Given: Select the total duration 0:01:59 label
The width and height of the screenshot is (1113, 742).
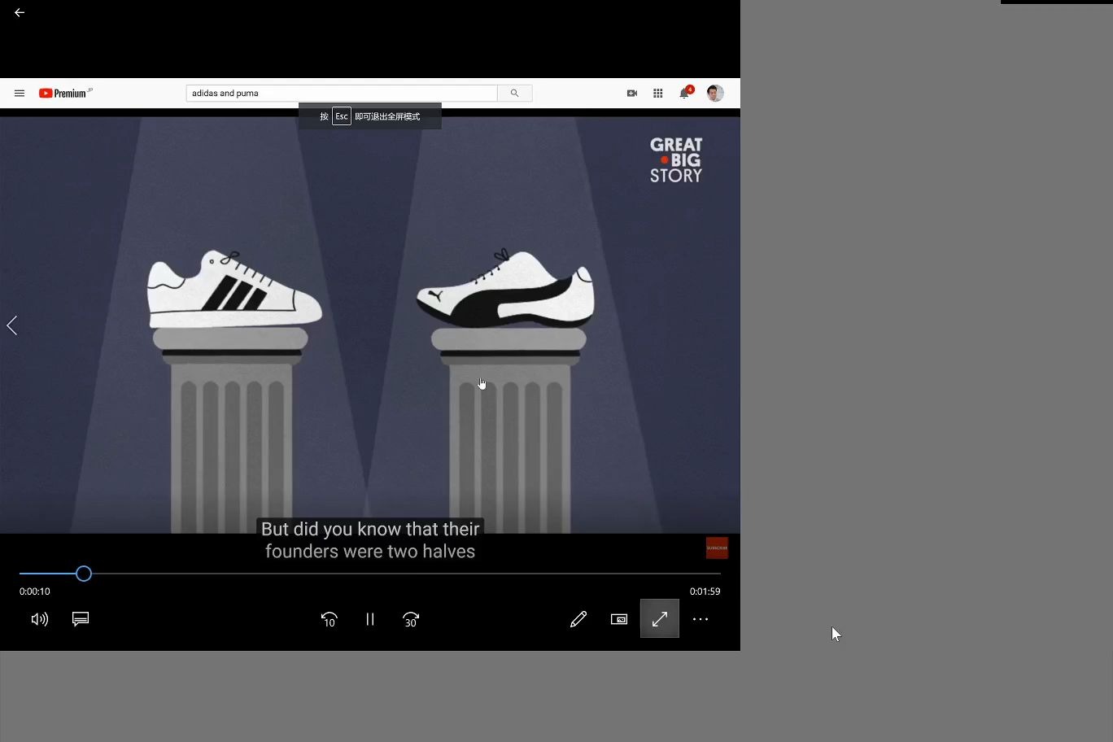Looking at the screenshot, I should (705, 591).
